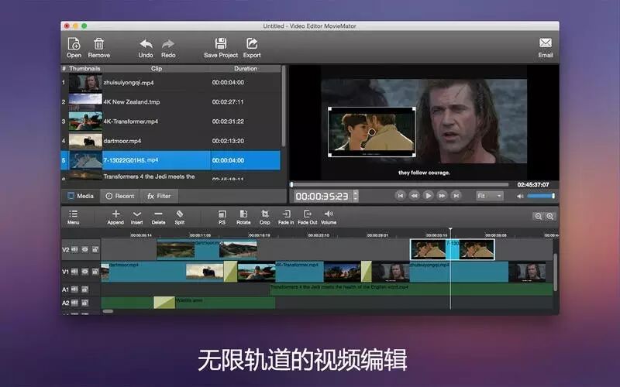Click the dartmoor.mp4 thumbnail in the list
This screenshot has height=387, width=620.
pos(85,141)
